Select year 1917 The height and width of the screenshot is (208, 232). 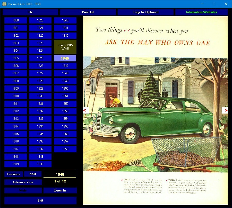click(15, 149)
